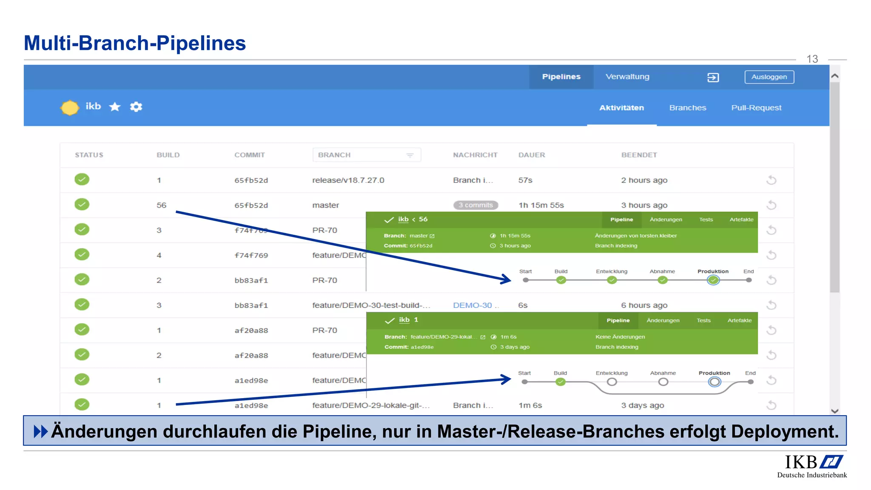
Task: Click the ikb sunny weather health icon
Action: pos(70,108)
